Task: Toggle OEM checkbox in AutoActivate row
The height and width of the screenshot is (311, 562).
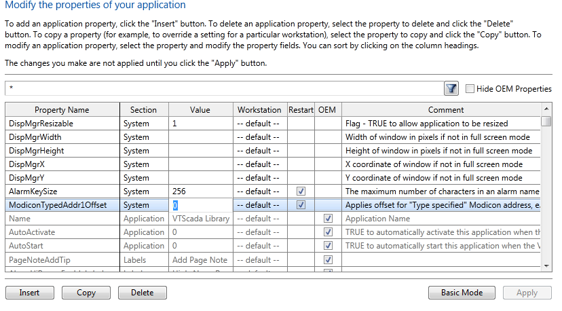Action: coord(328,232)
